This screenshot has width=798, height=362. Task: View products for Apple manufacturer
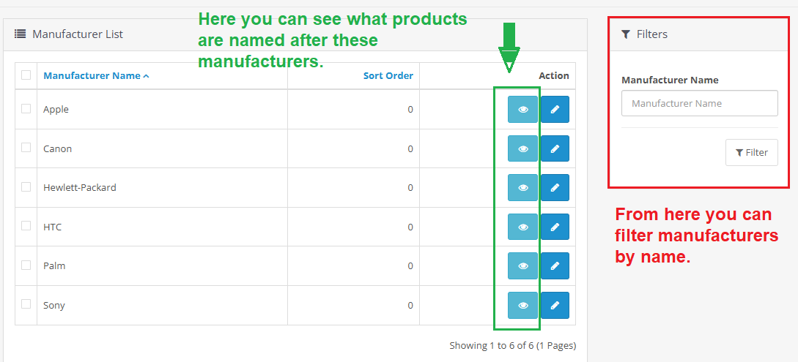click(x=522, y=110)
